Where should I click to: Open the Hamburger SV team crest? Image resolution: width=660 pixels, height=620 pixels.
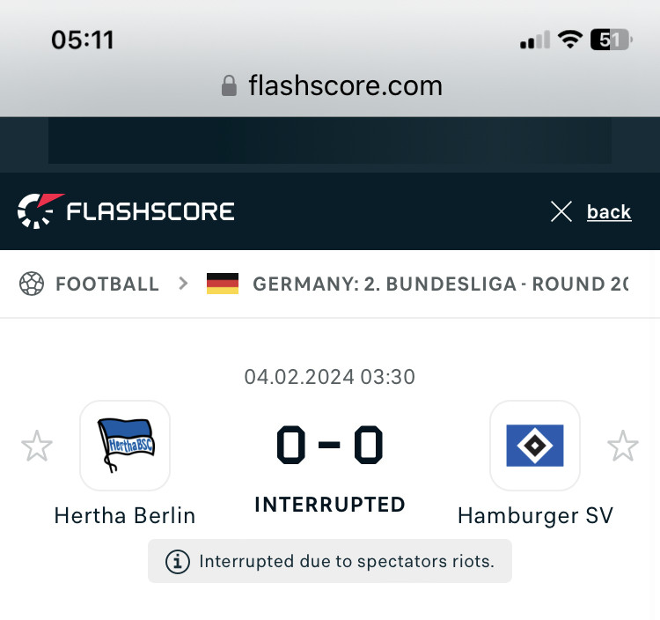coord(535,446)
